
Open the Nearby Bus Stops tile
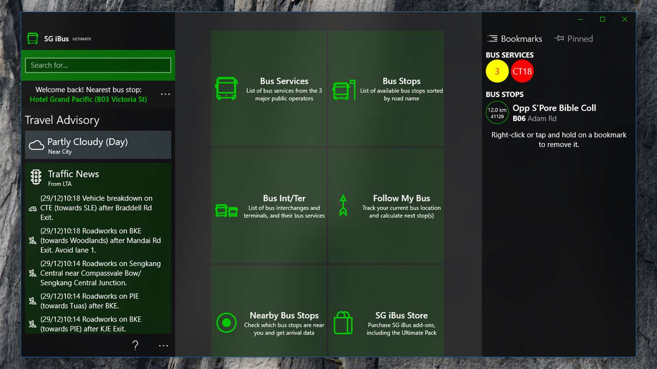(x=269, y=311)
